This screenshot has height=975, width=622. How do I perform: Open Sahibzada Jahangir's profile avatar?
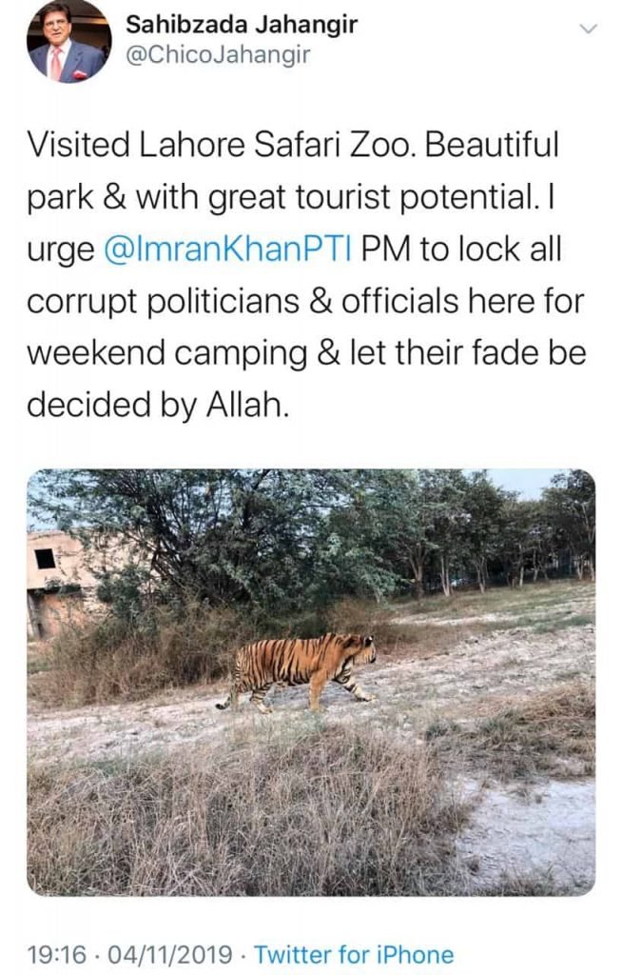click(x=68, y=42)
